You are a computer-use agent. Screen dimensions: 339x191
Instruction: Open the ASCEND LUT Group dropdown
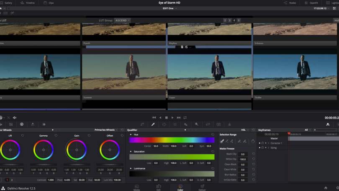122,21
